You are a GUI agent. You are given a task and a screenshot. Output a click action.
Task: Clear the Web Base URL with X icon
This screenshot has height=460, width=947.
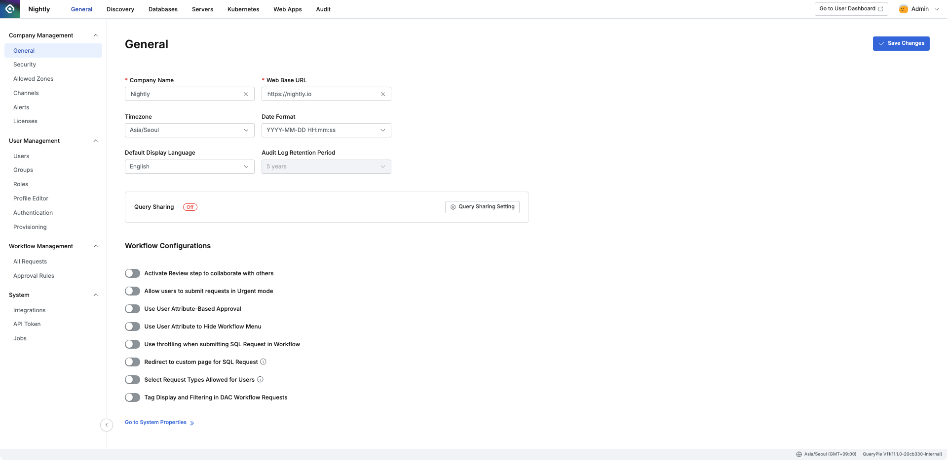[382, 94]
